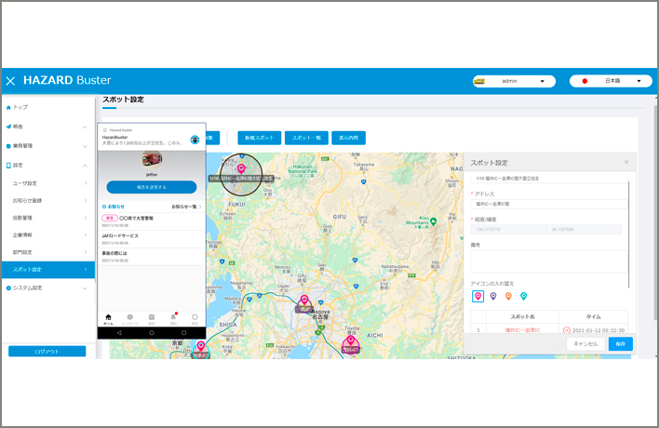Open お知らせ登録 in the sidebar

(x=47, y=200)
